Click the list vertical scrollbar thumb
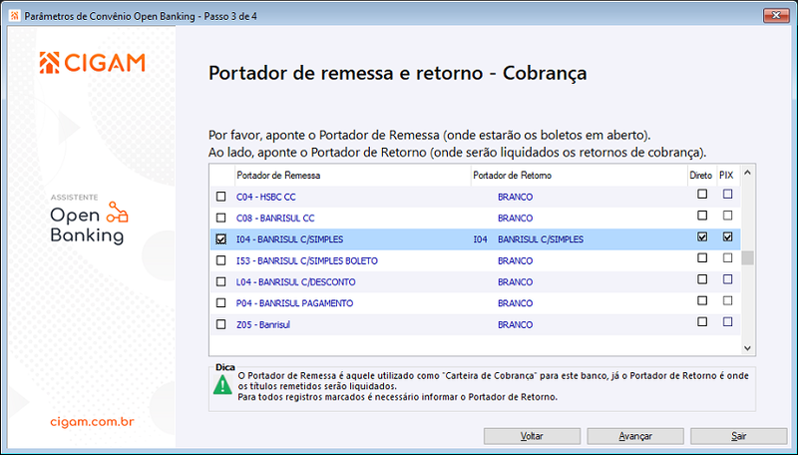Image resolution: width=798 pixels, height=455 pixels. [x=747, y=258]
